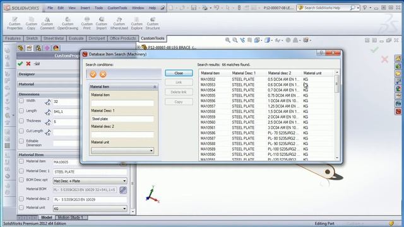Open Custom Import tool
Image resolution: width=404 pixels, height=227 pixels.
tap(101, 23)
